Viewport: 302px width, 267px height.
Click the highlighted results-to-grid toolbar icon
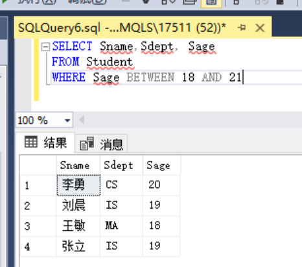pyautogui.click(x=211, y=3)
